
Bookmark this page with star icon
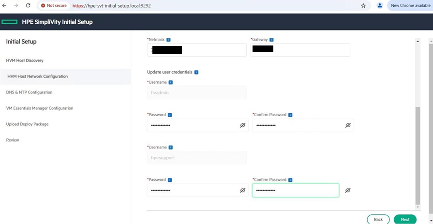click(x=363, y=5)
